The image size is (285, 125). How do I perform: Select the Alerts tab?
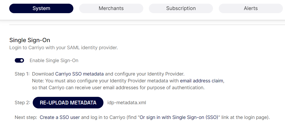[x=251, y=8]
